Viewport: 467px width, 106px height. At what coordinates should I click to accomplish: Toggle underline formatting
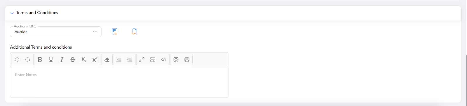tap(51, 60)
